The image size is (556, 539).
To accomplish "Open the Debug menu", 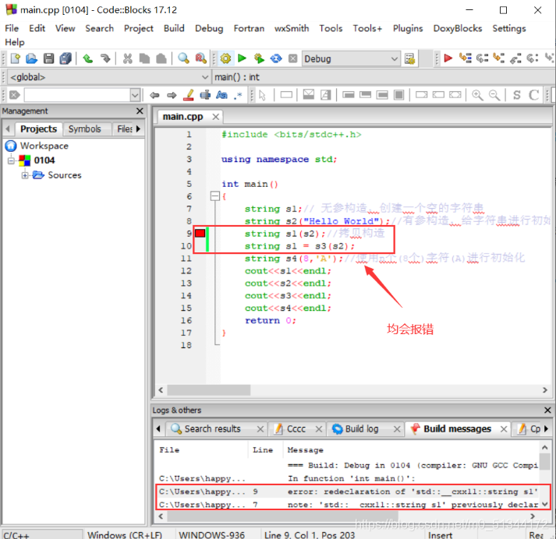I will [209, 28].
